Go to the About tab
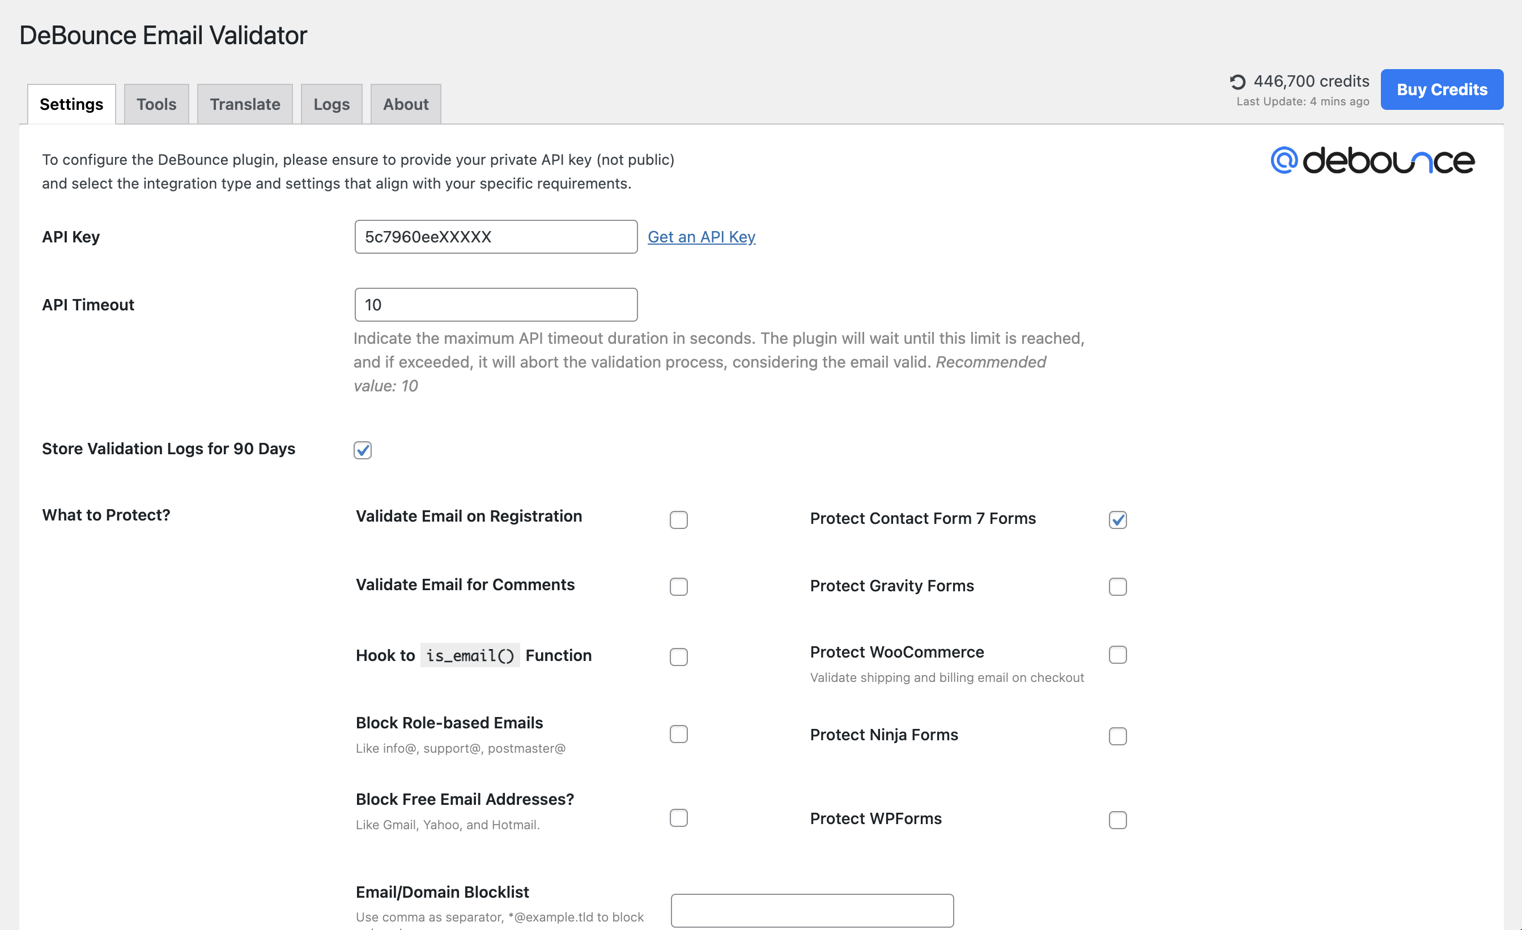This screenshot has height=930, width=1522. [x=406, y=104]
